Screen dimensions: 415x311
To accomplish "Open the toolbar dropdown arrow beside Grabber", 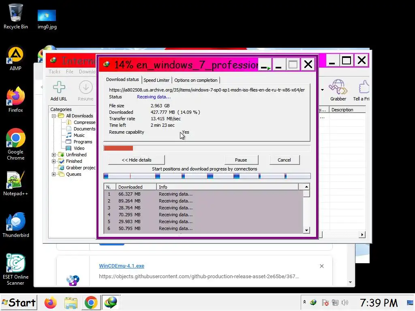I will pyautogui.click(x=322, y=90).
